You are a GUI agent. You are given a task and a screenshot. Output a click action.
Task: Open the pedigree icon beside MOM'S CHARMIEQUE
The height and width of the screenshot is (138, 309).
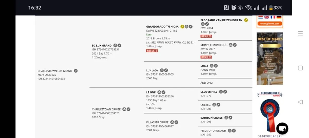(x=230, y=45)
